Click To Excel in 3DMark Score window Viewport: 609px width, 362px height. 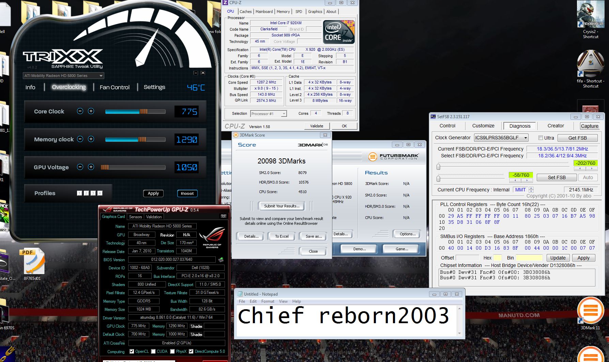[282, 236]
